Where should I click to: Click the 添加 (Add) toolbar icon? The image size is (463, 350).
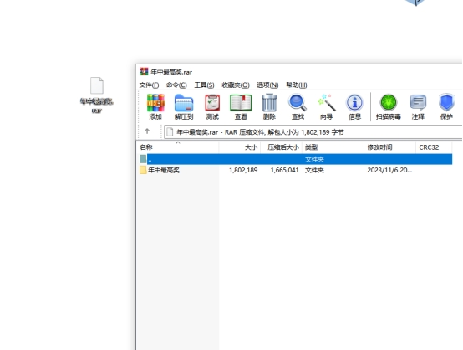[155, 107]
